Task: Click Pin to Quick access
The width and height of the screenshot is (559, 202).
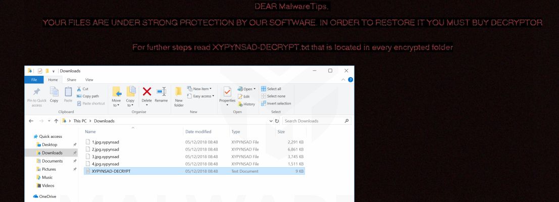Action: pyautogui.click(x=37, y=96)
